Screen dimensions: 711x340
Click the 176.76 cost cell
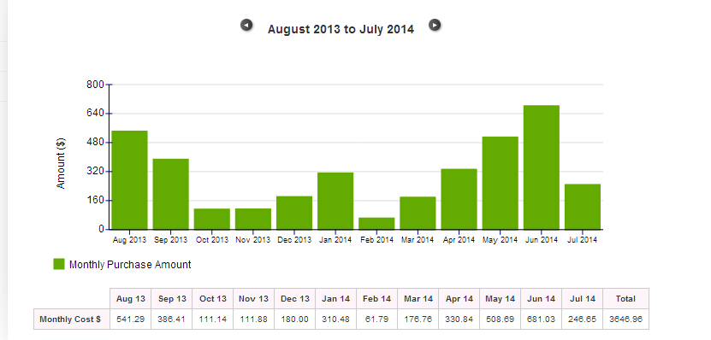pyautogui.click(x=418, y=319)
